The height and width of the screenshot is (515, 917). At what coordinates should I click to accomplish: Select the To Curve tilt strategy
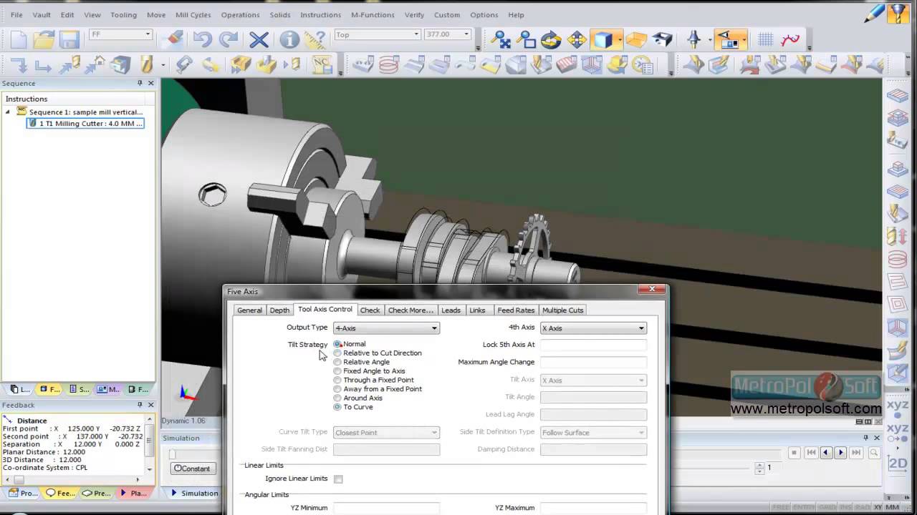[x=337, y=407]
